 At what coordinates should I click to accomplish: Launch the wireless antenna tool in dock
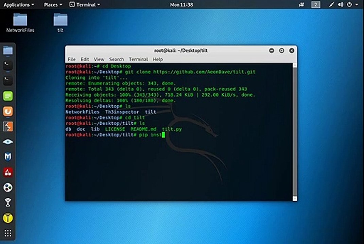point(8,203)
